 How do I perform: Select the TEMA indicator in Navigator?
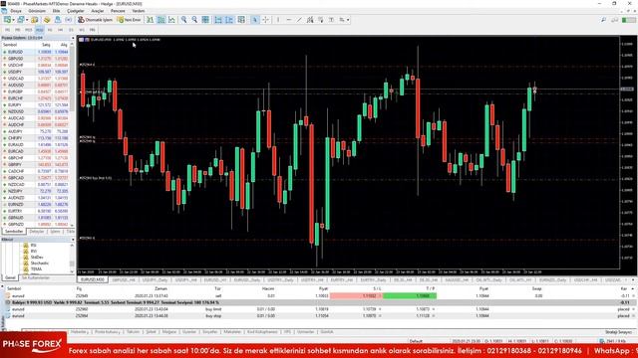pos(36,268)
